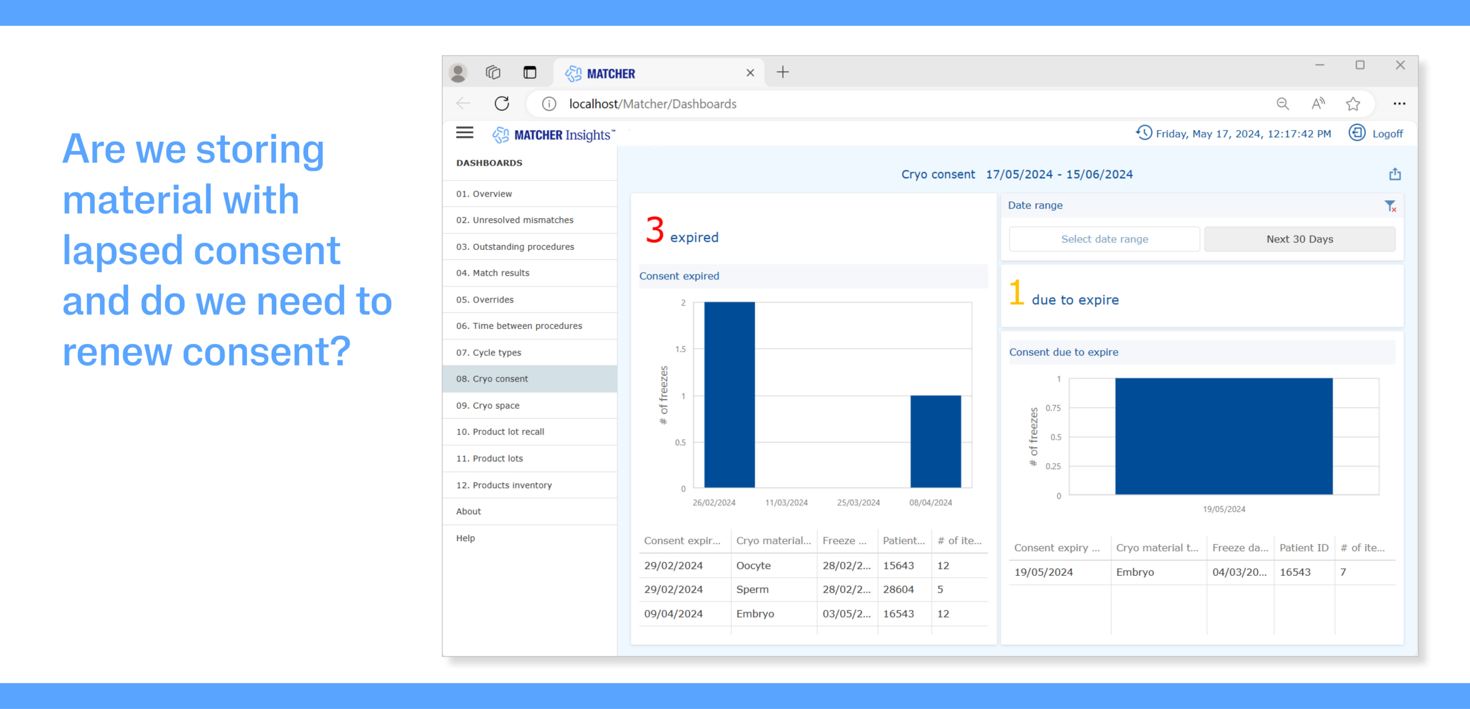Select the Next 30 Days range
1470x709 pixels.
click(x=1299, y=239)
